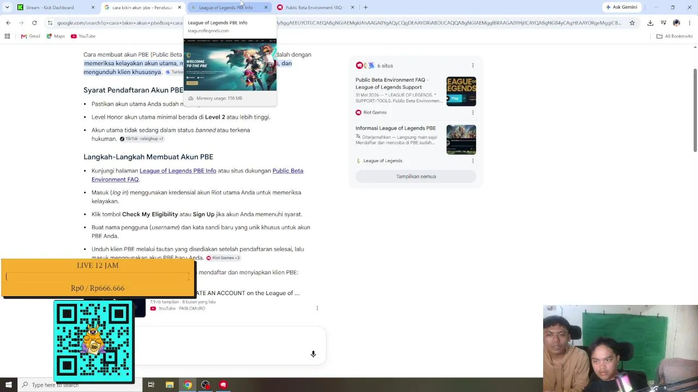Open the Maps bookmark

coord(56,36)
